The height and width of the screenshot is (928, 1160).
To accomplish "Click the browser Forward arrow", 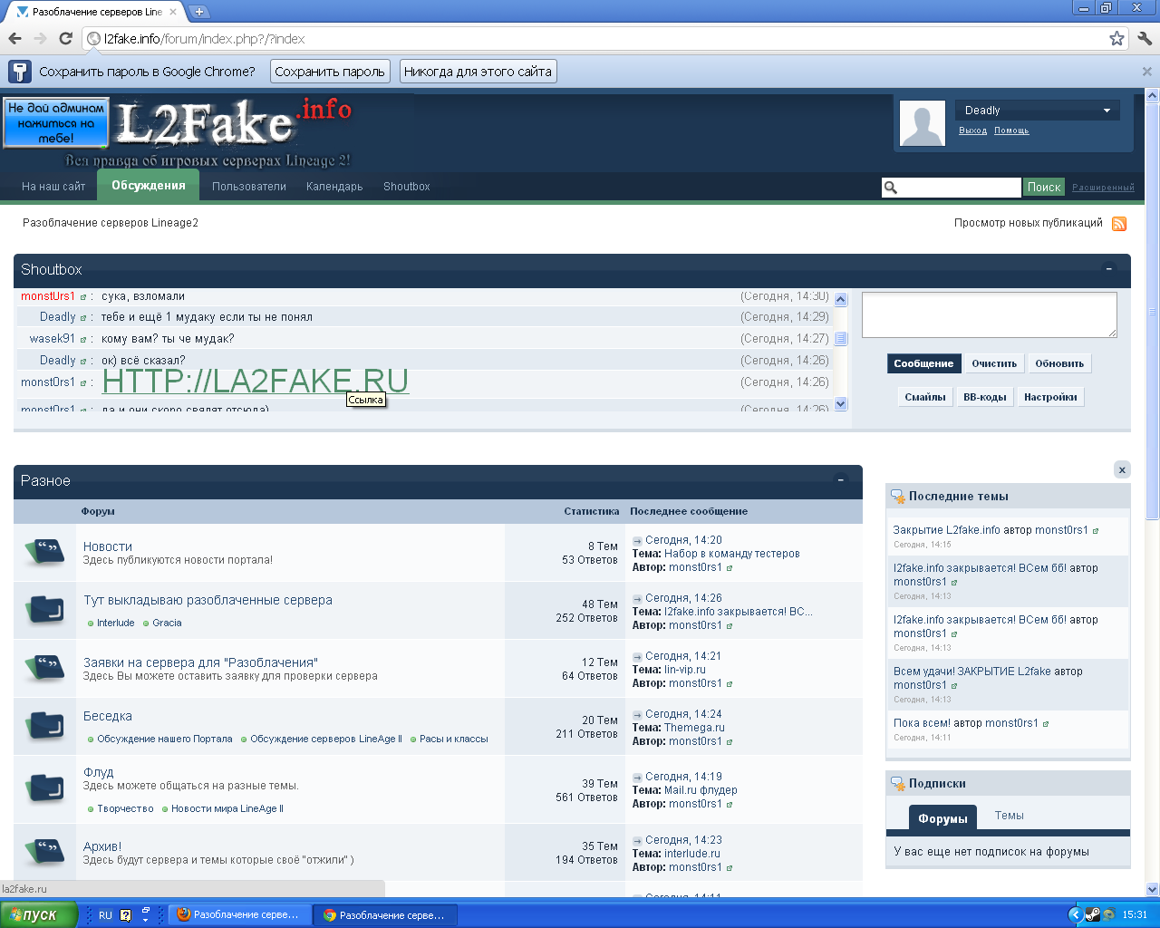I will (40, 38).
